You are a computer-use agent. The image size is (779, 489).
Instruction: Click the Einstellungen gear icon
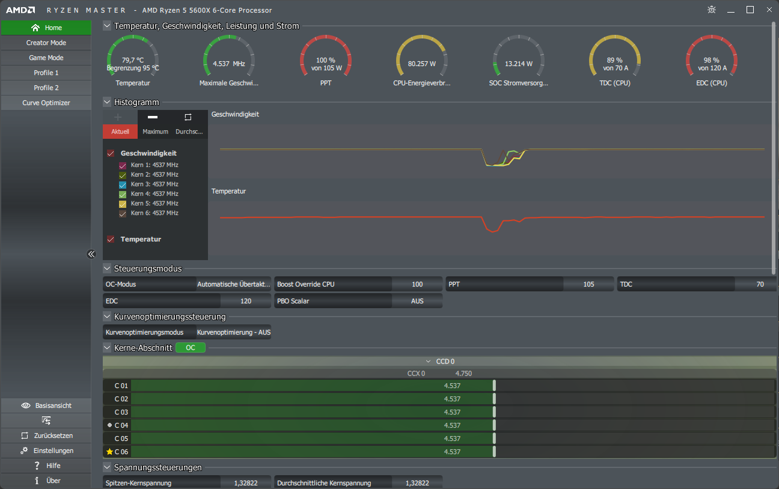tap(24, 451)
